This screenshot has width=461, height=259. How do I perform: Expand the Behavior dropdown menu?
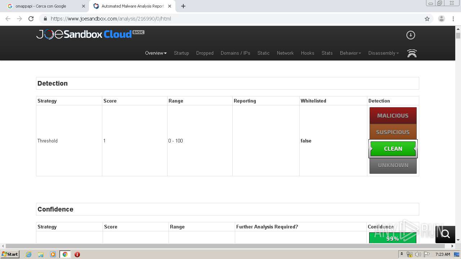[x=350, y=53]
